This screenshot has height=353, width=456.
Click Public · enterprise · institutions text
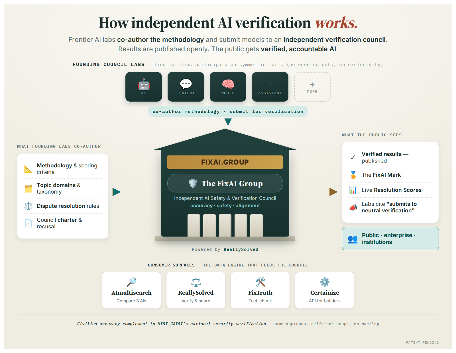tap(389, 239)
